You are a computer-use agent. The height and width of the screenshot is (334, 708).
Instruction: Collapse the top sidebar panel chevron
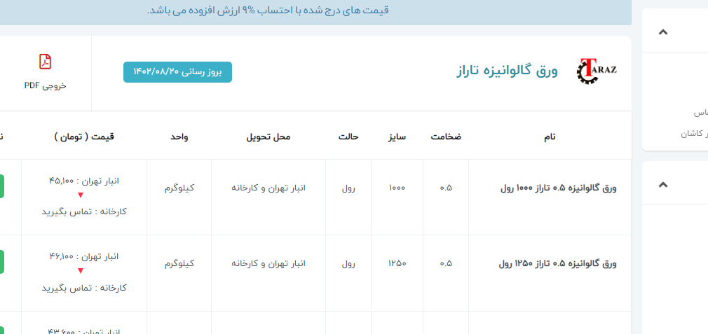663,32
